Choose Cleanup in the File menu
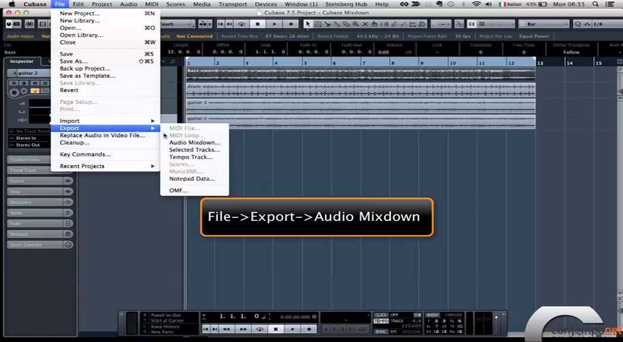The image size is (623, 342). [x=105, y=142]
